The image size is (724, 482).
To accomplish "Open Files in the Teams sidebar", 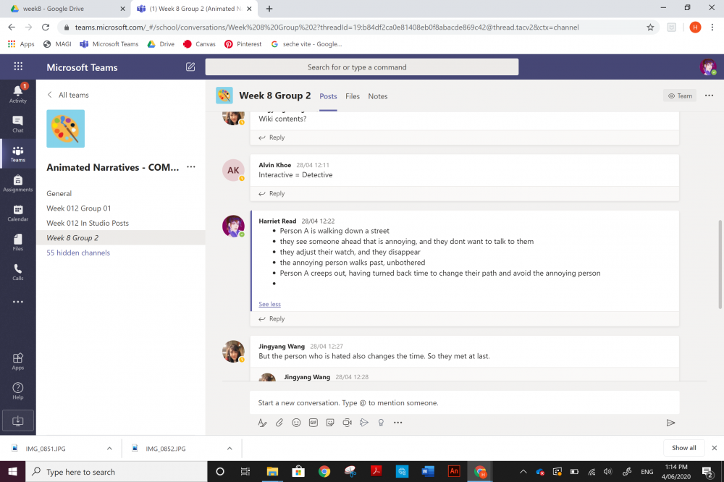I will [x=17, y=242].
